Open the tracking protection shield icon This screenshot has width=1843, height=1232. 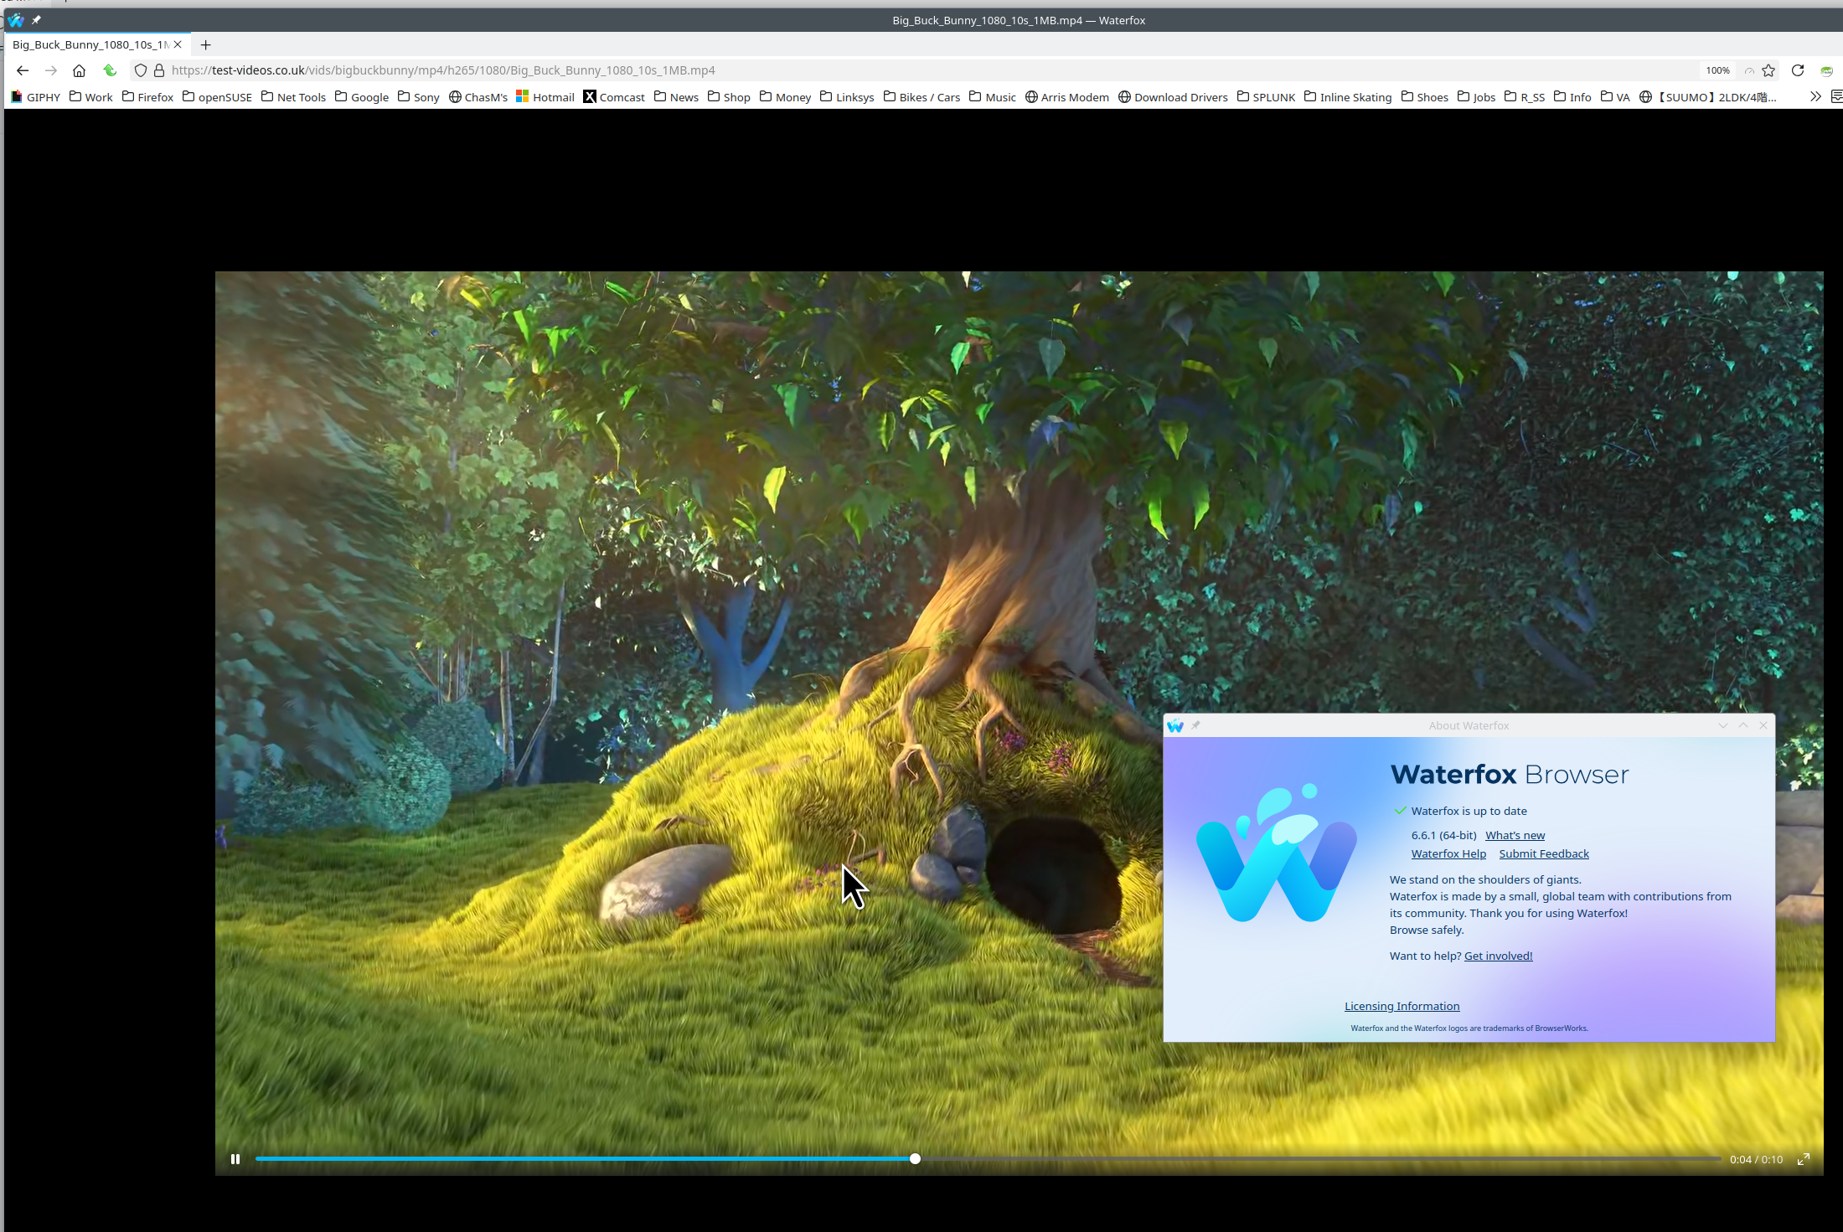[141, 70]
